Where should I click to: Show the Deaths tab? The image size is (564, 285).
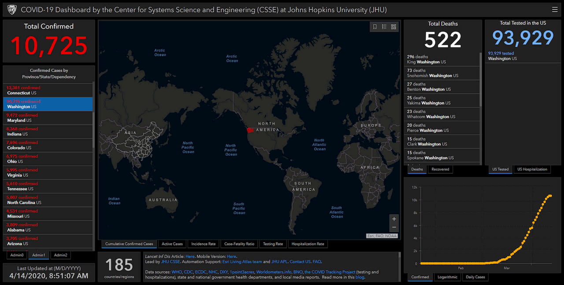[x=417, y=169]
